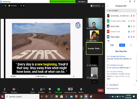Screen dimensions: 137x99
Task: Click the Mute All button
Action: pos(122,45)
